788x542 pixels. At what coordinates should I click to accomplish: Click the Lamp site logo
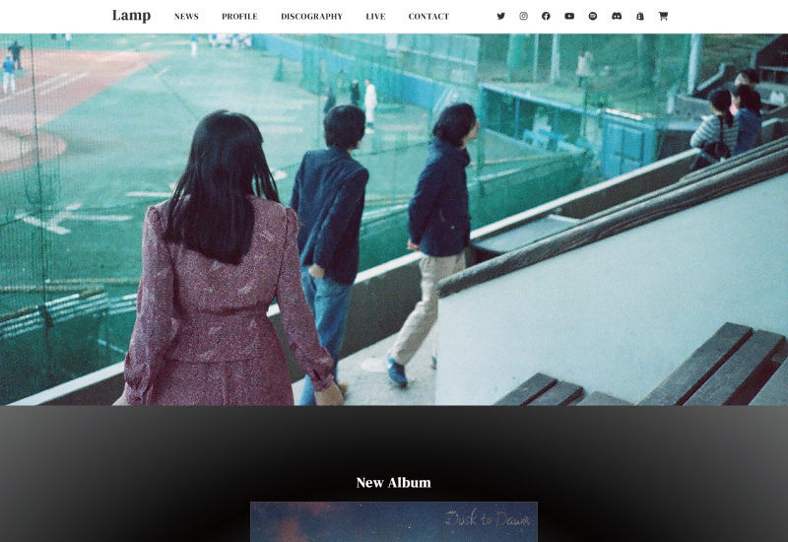point(131,16)
